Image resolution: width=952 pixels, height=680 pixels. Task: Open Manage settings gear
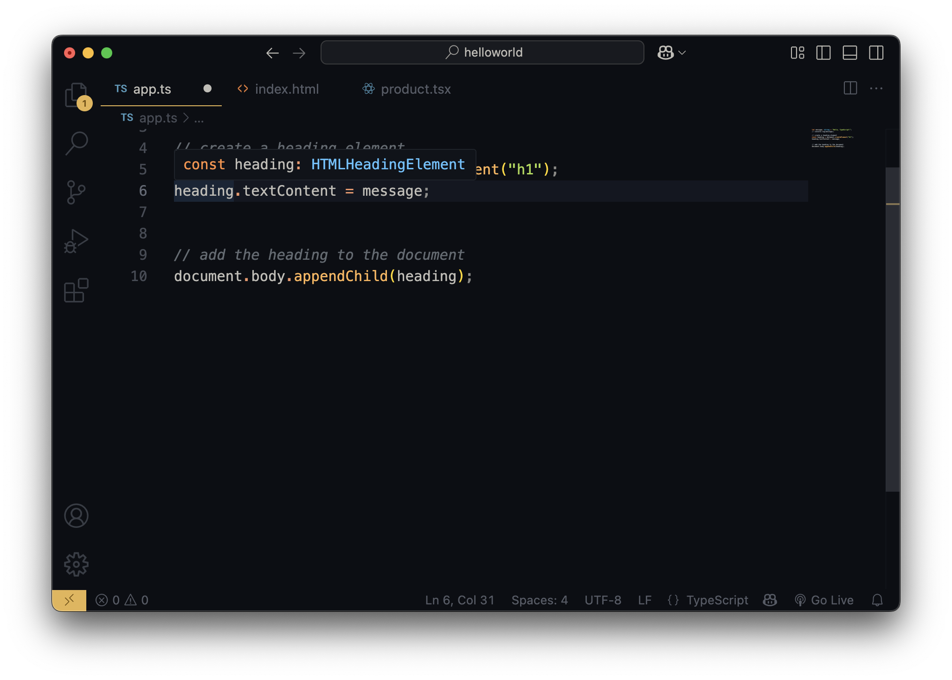(x=76, y=565)
